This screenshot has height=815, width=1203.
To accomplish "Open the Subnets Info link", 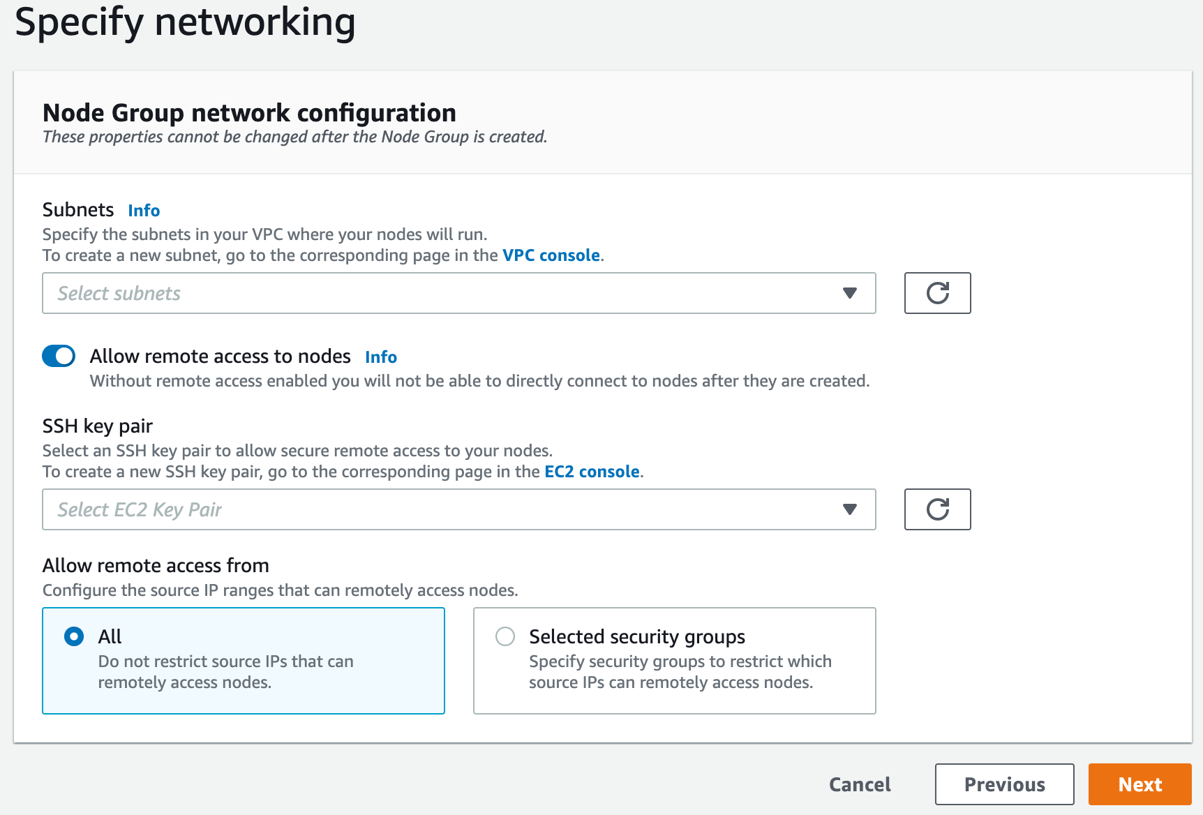I will coord(144,211).
